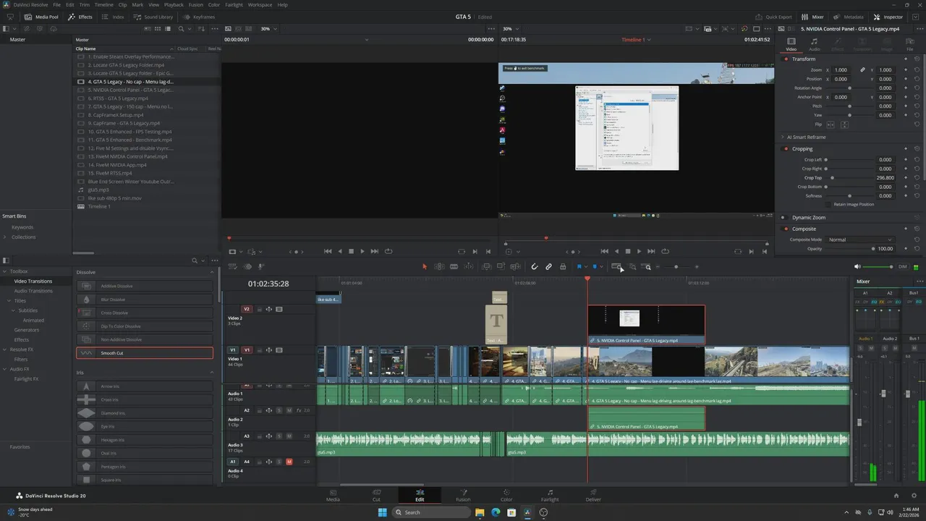
Task: Open Microsoft Edge from the taskbar
Action: point(496,512)
